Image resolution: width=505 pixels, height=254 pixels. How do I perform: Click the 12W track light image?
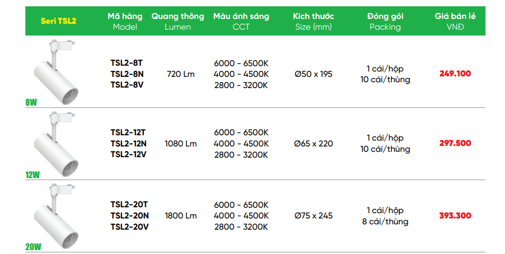(56, 145)
